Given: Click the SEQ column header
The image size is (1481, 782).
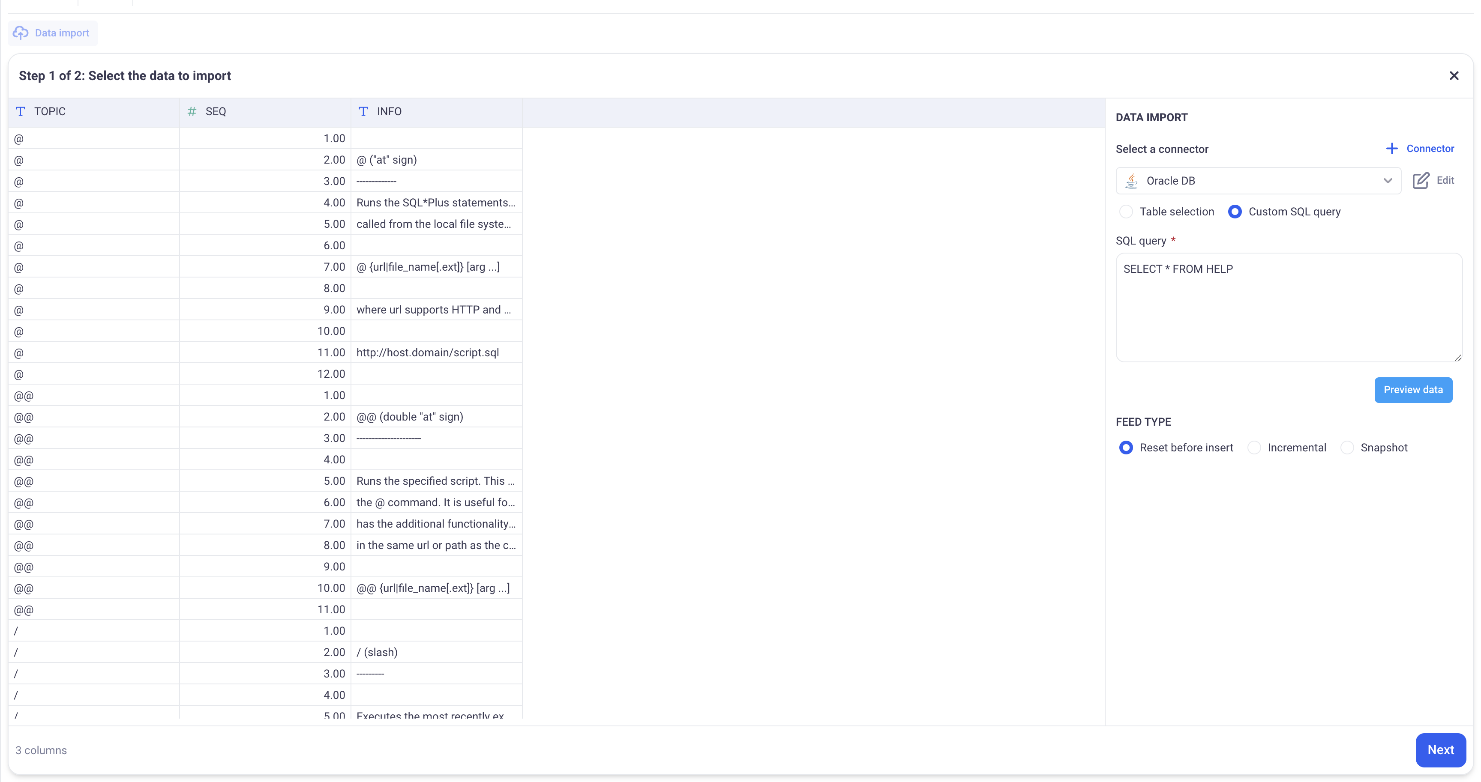Looking at the screenshot, I should (x=264, y=111).
